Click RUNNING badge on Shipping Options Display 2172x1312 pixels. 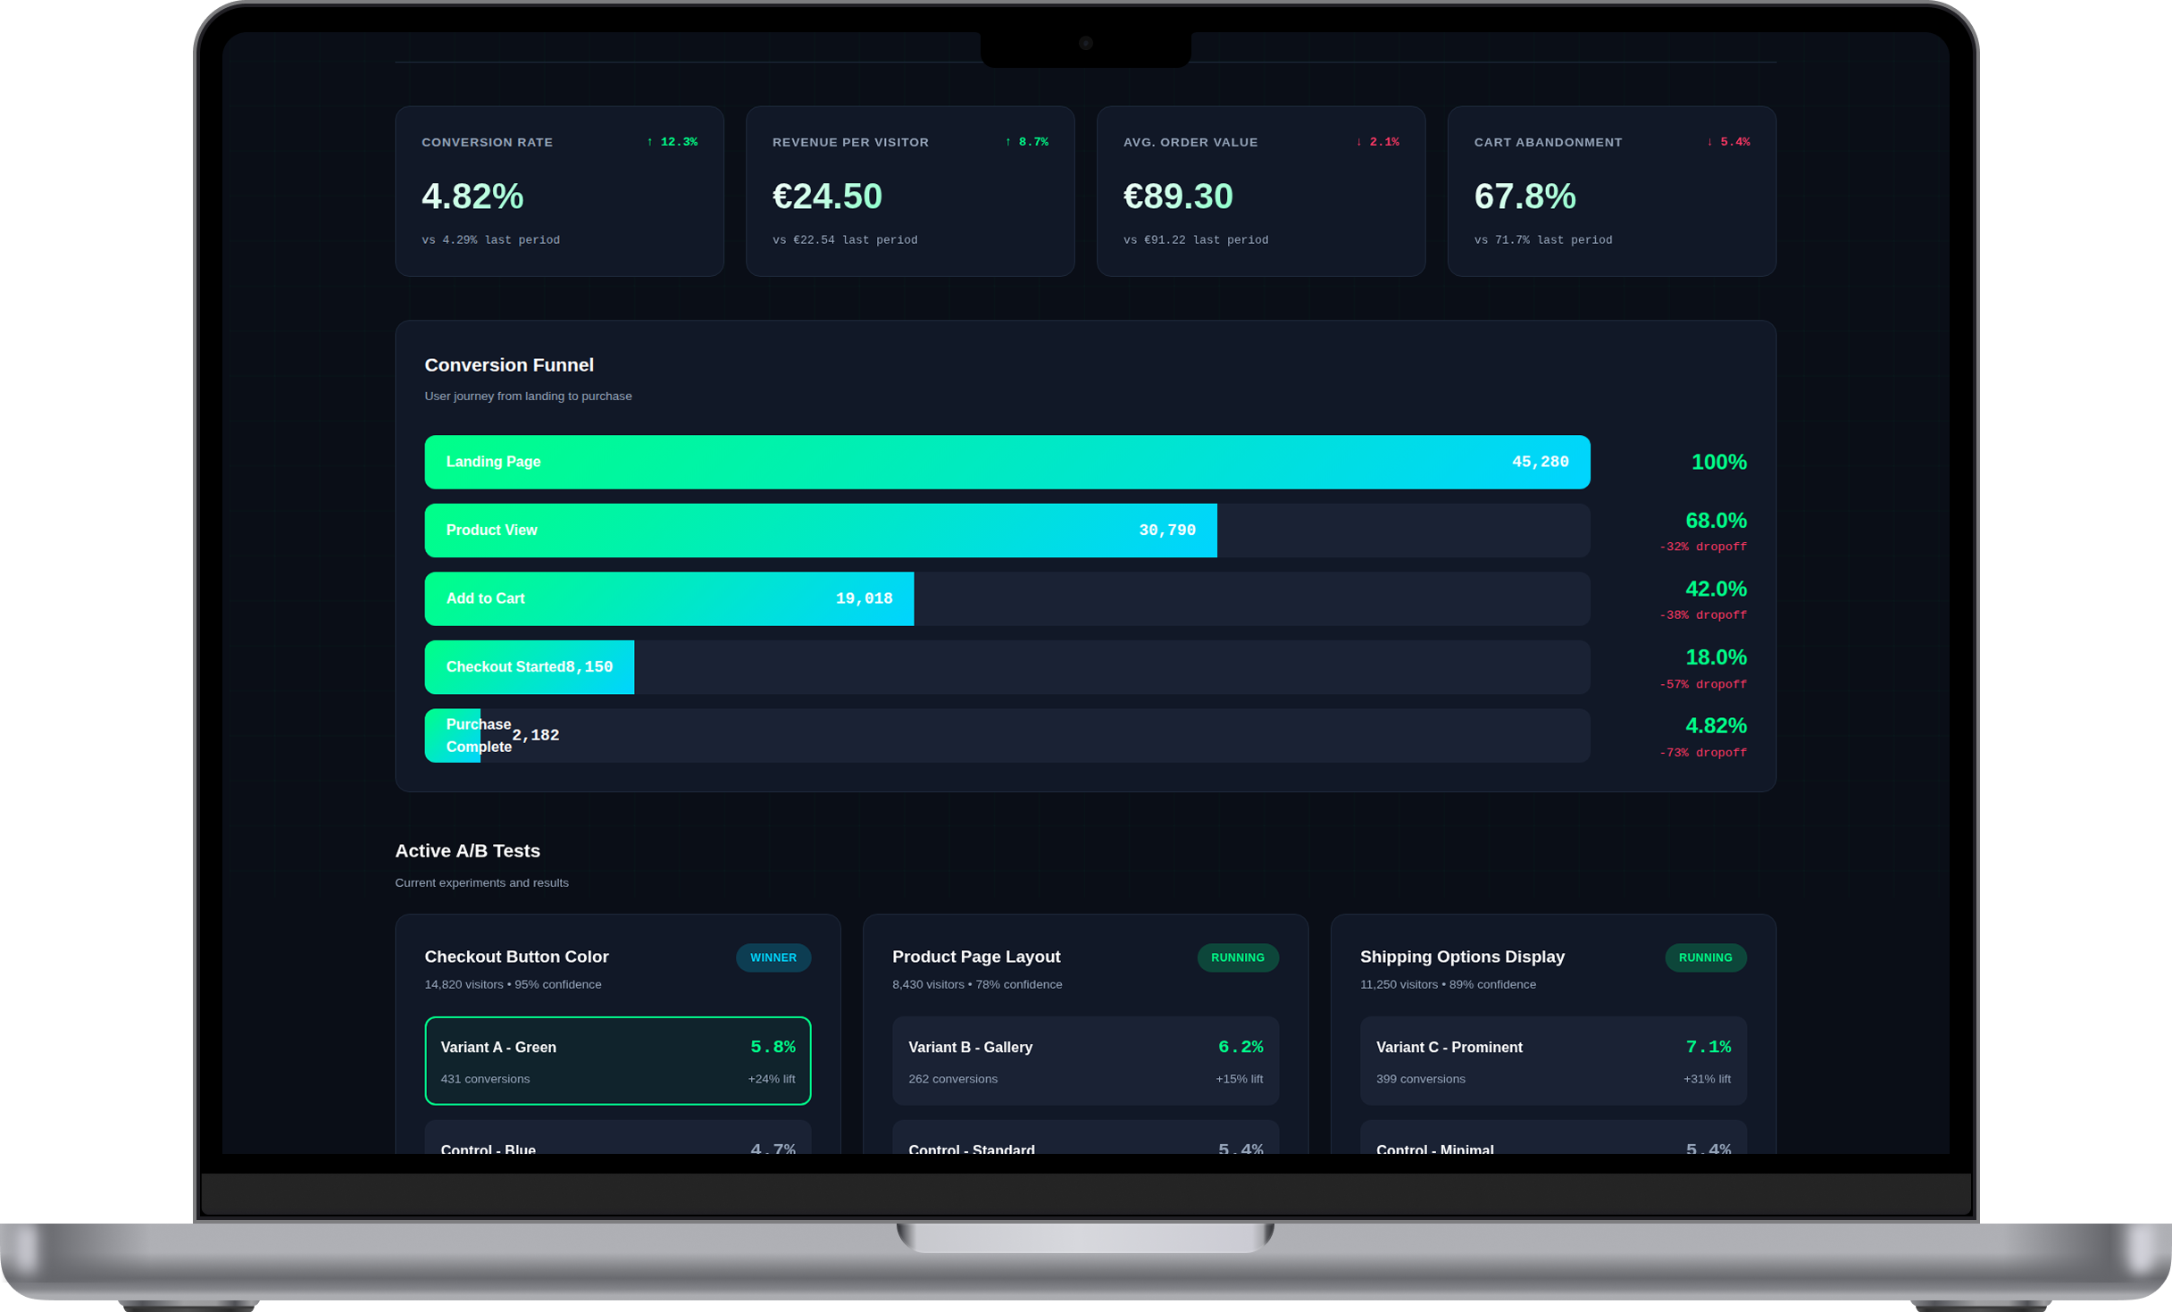(x=1704, y=957)
